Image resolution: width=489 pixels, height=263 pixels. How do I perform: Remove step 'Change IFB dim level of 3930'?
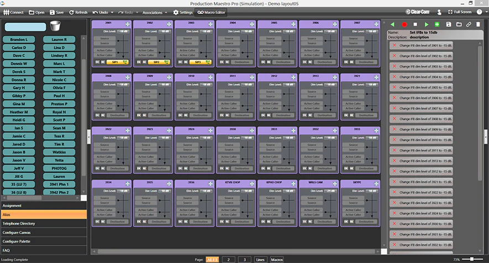[x=395, y=223]
